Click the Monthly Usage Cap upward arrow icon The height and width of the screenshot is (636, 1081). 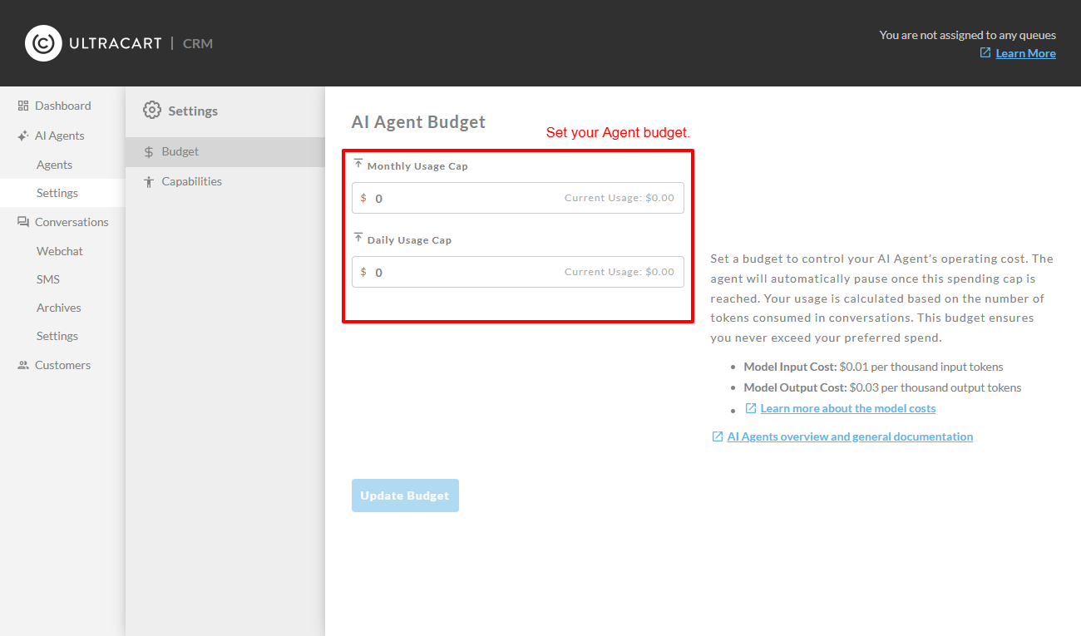(358, 164)
